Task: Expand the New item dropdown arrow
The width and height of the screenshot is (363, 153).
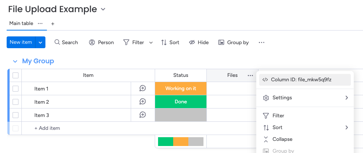Action: [x=40, y=42]
